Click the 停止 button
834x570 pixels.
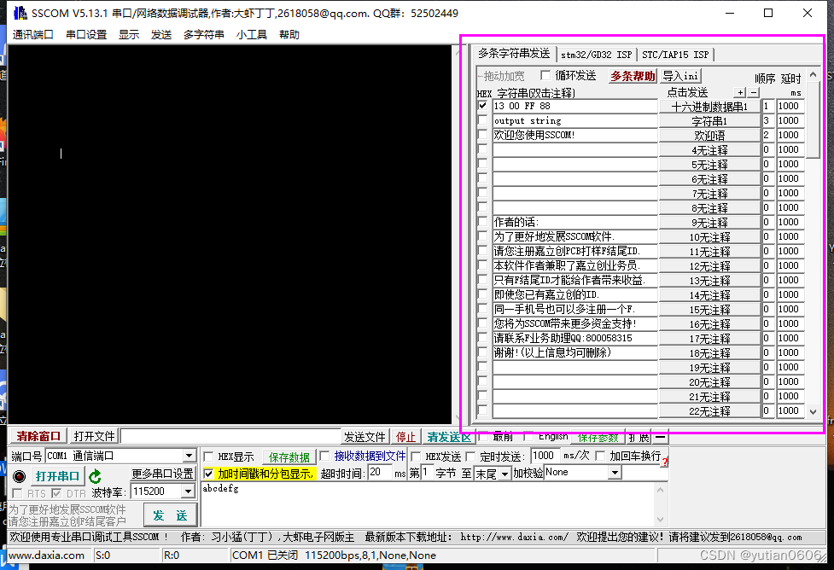[405, 437]
